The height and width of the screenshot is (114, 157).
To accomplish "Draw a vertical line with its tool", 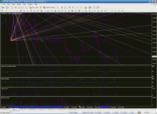I will tap(10, 11).
